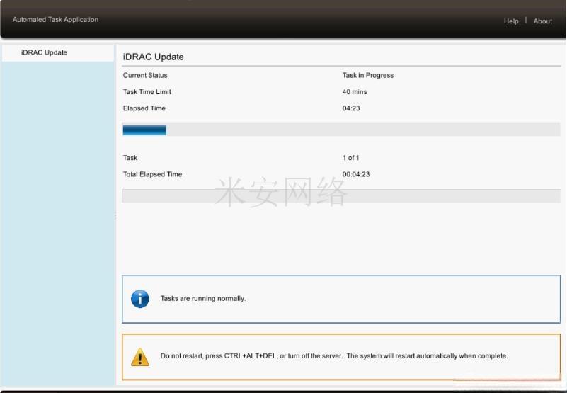Click the Current Status label
This screenshot has width=567, height=393.
(x=145, y=75)
